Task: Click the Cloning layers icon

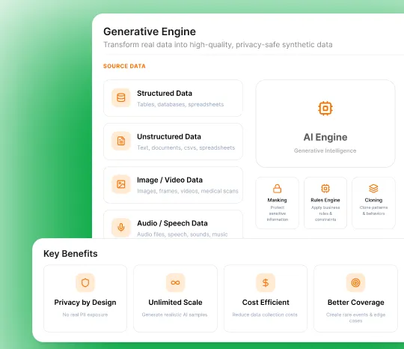Action: click(x=373, y=189)
